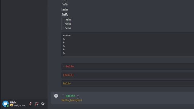This screenshot has width=194, height=109.
Task: Click the red '- hello' code block
Action: (128, 67)
